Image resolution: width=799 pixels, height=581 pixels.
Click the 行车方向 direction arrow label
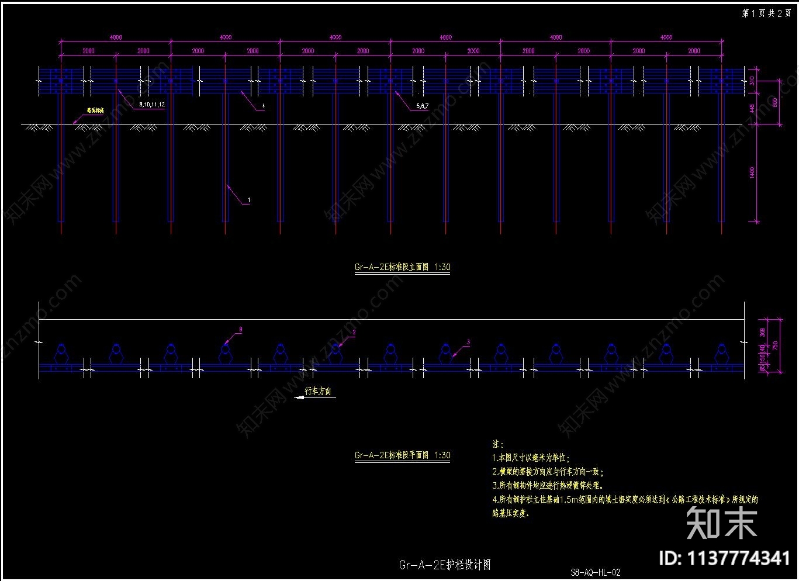(x=318, y=391)
